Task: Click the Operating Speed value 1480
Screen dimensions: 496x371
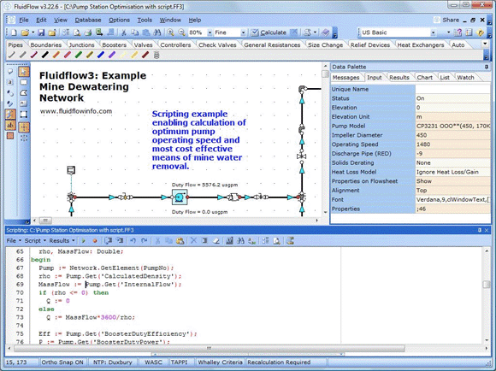Action: pyautogui.click(x=452, y=144)
